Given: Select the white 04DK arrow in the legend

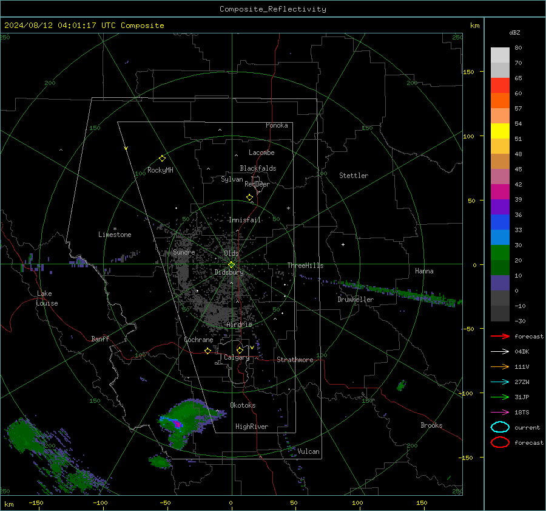Looking at the screenshot, I should (500, 351).
